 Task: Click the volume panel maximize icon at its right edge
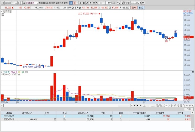point(193,72)
